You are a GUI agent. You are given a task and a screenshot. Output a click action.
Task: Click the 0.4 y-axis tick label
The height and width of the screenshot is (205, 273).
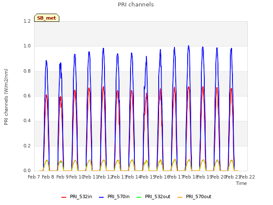tap(27, 120)
